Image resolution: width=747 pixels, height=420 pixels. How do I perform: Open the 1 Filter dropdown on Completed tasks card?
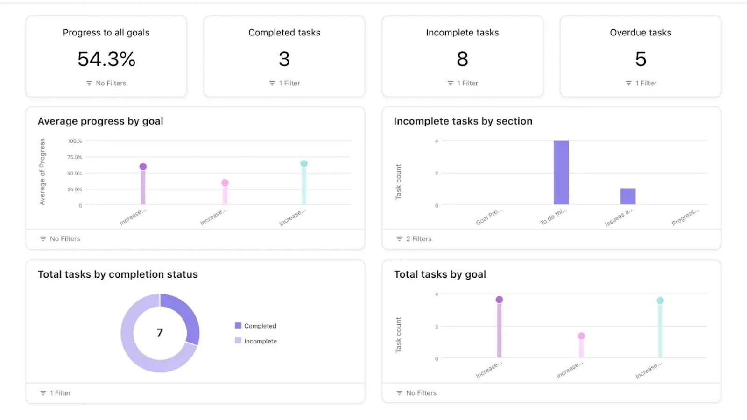click(x=284, y=83)
